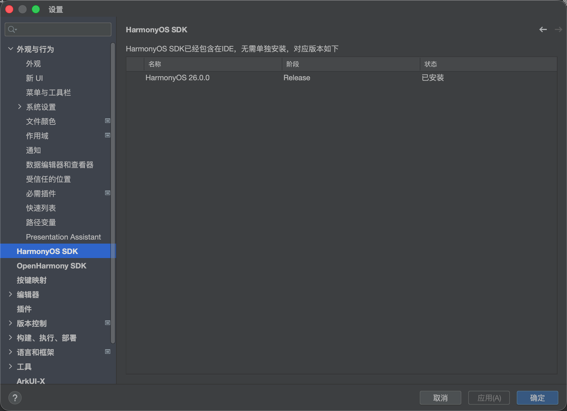The height and width of the screenshot is (411, 567).
Task: Expand the 编辑器 section
Action: click(x=11, y=294)
